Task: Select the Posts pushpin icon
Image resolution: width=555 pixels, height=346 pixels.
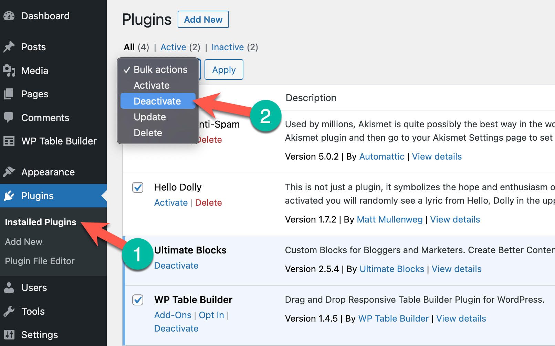Action: [10, 47]
